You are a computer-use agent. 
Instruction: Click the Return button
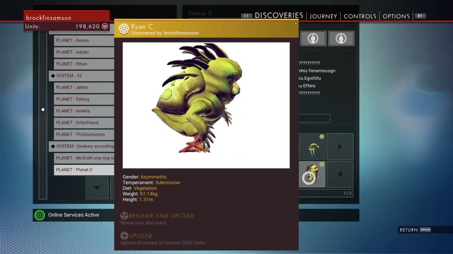tap(409, 230)
